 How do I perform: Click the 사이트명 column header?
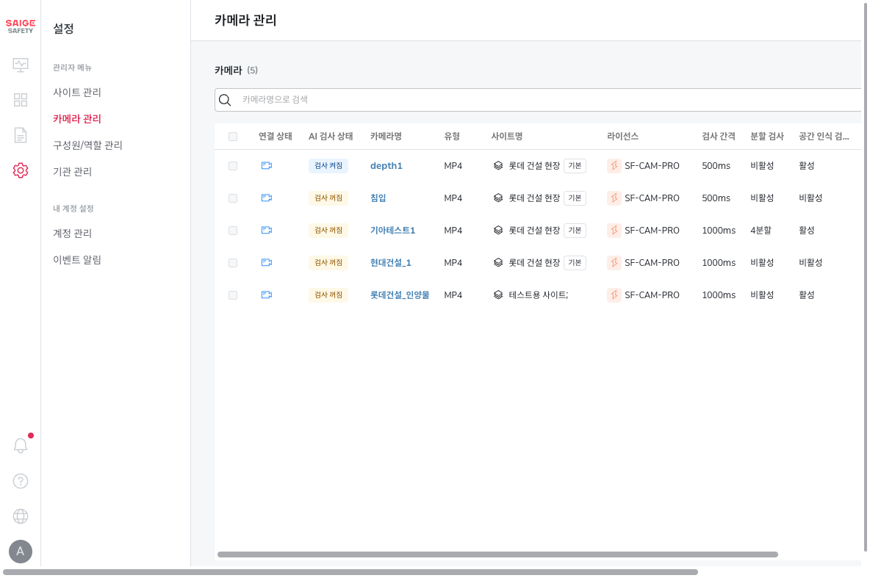tap(507, 137)
